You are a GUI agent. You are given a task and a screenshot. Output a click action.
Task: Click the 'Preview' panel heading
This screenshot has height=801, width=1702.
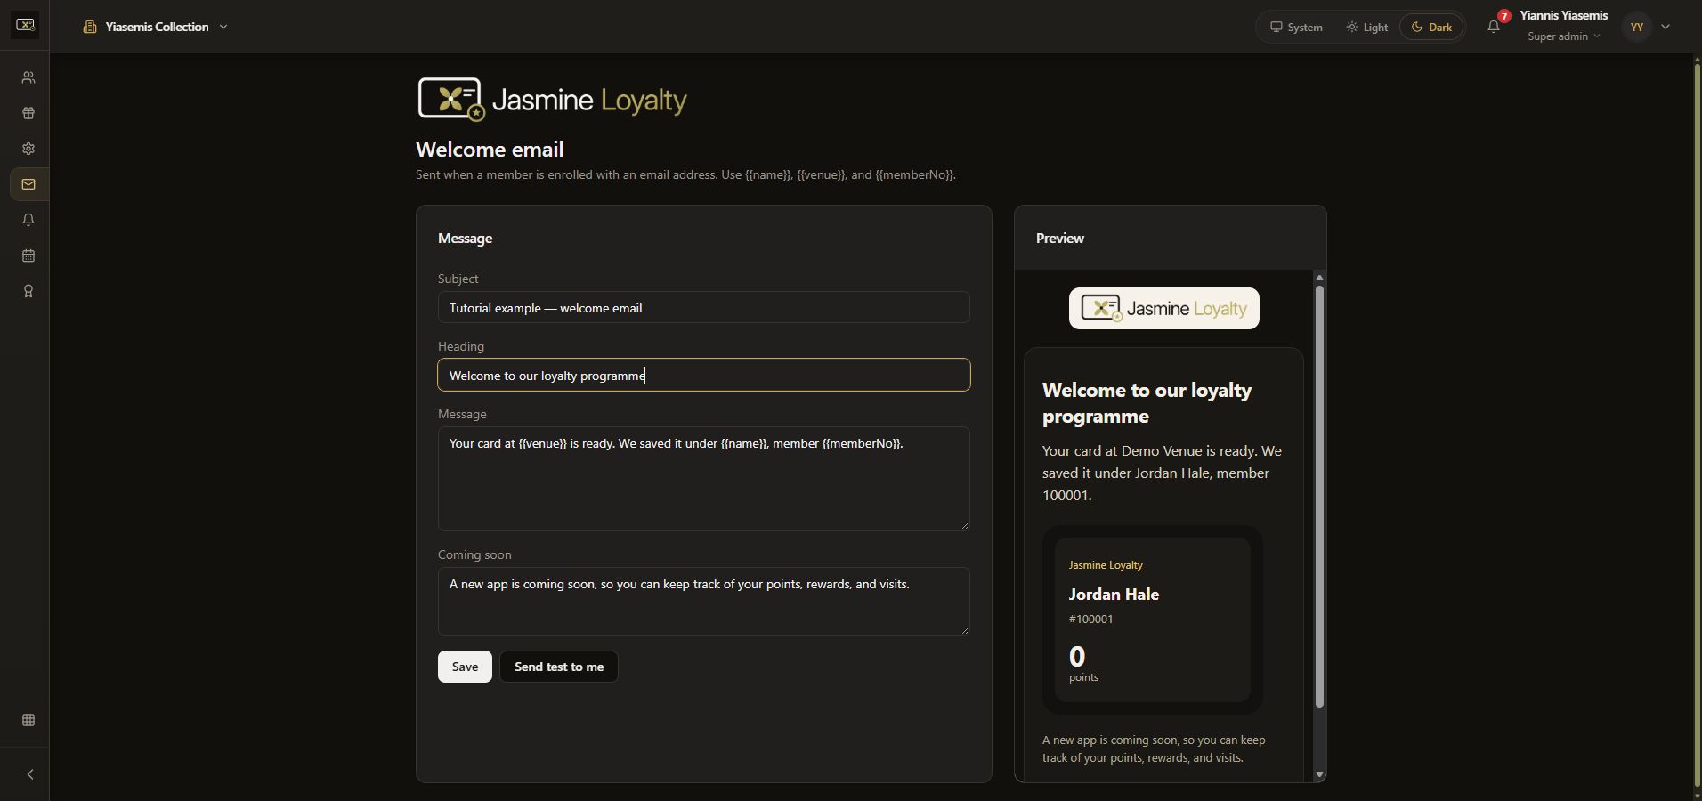pyautogui.click(x=1059, y=238)
